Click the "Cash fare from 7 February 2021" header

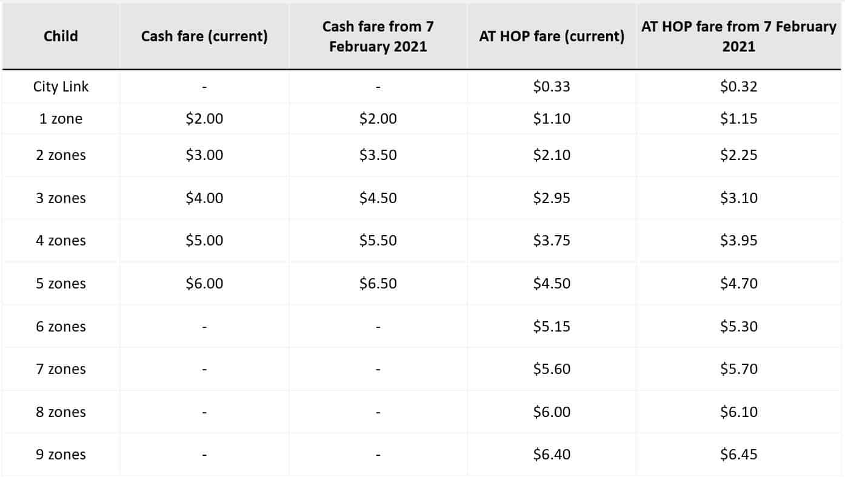[378, 36]
